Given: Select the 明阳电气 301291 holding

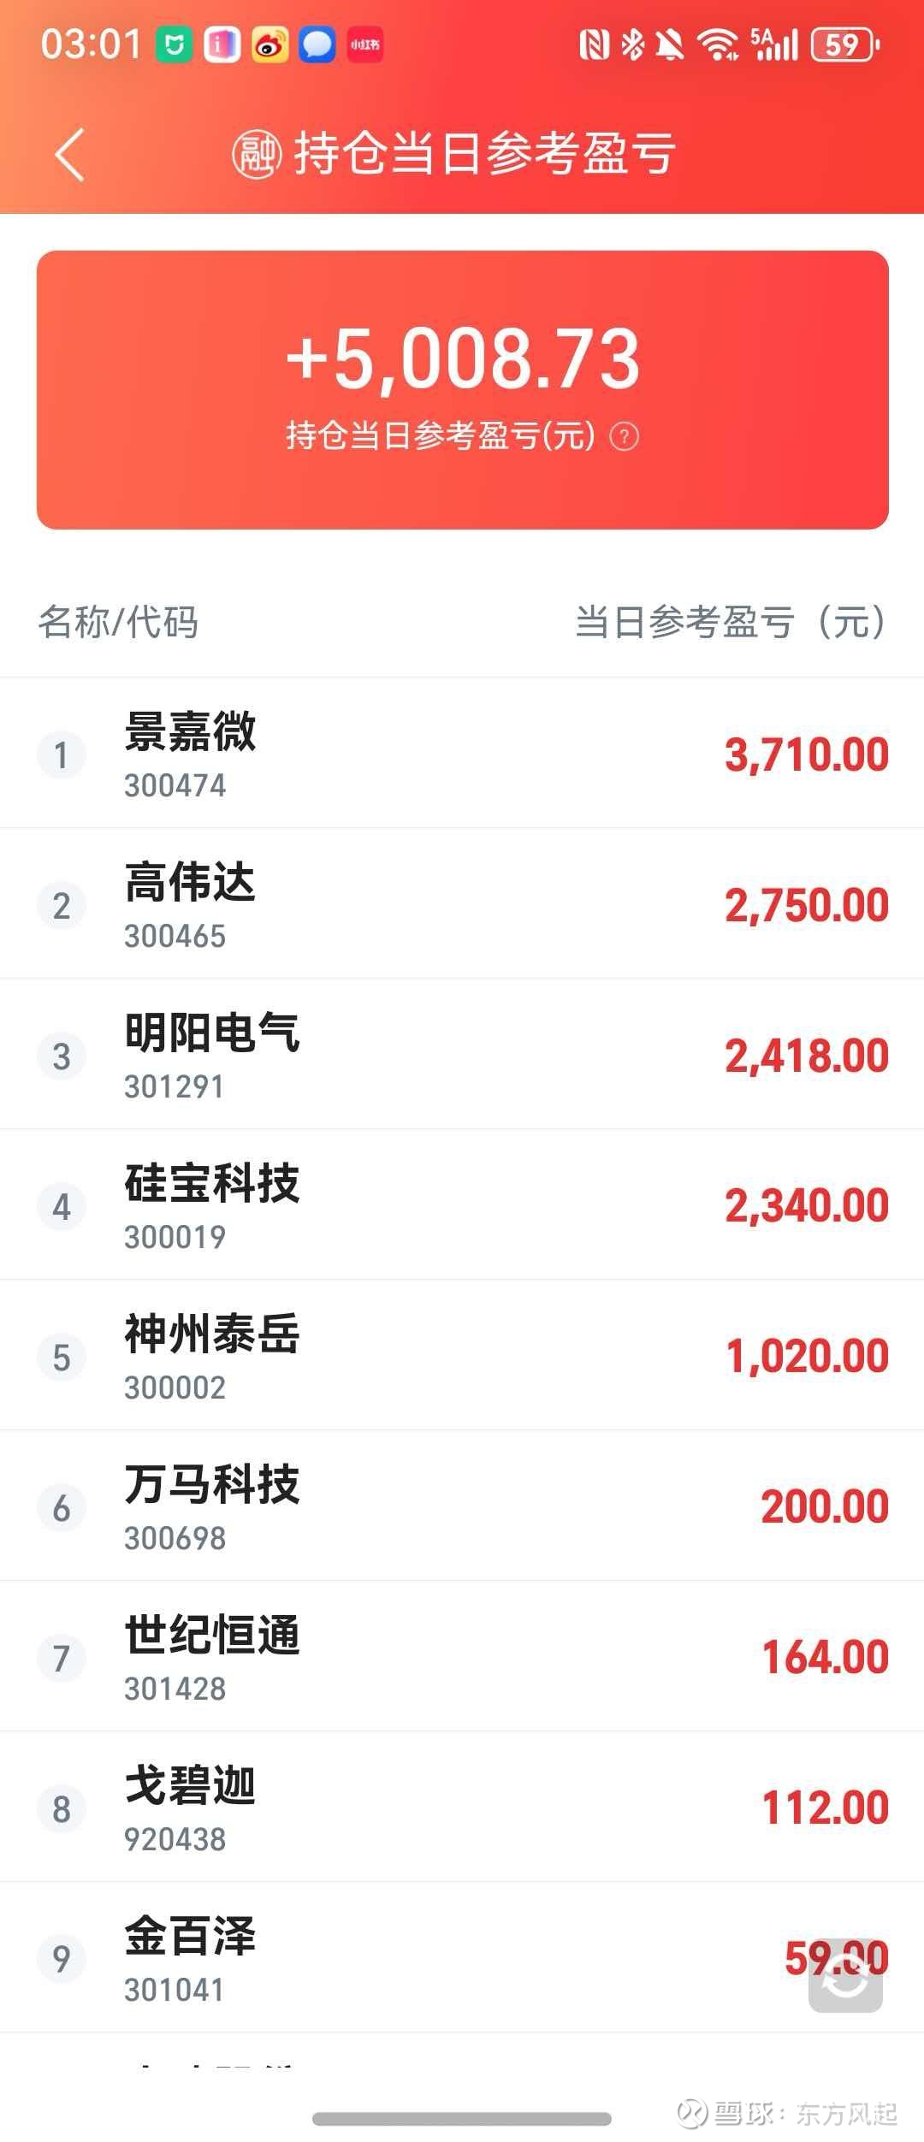Looking at the screenshot, I should (x=462, y=1055).
